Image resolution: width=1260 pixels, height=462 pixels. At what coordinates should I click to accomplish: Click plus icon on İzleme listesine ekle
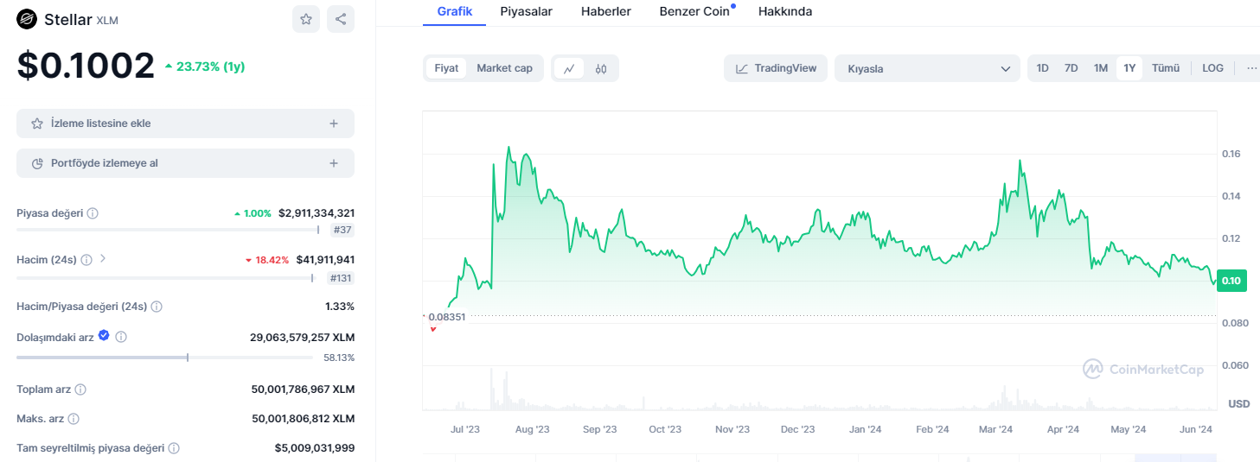pyautogui.click(x=334, y=123)
